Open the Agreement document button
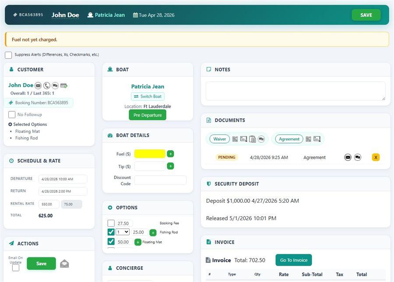 click(289, 139)
